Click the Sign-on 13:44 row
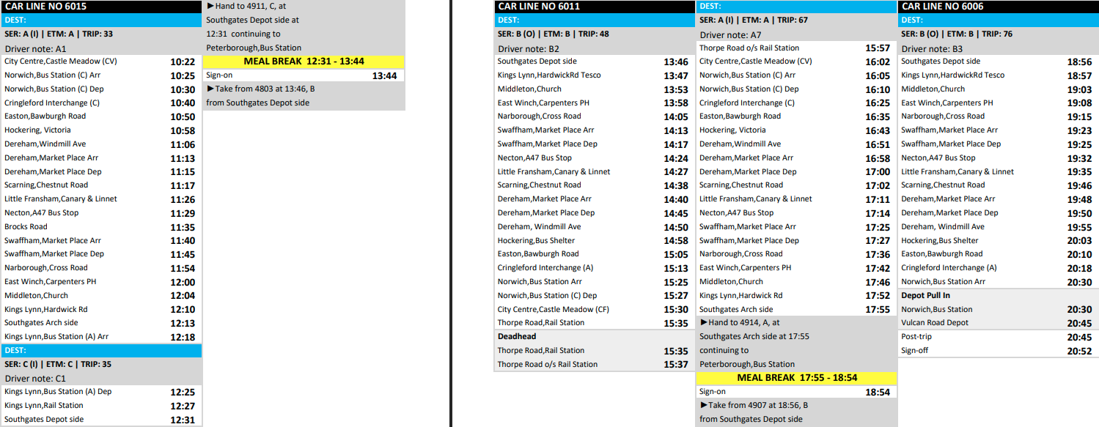This screenshot has width=1099, height=427. point(304,75)
